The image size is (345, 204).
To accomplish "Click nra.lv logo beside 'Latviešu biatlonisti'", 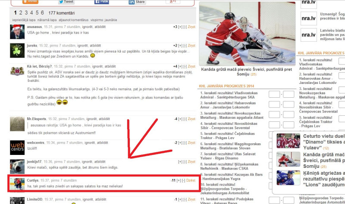I will [x=308, y=35].
